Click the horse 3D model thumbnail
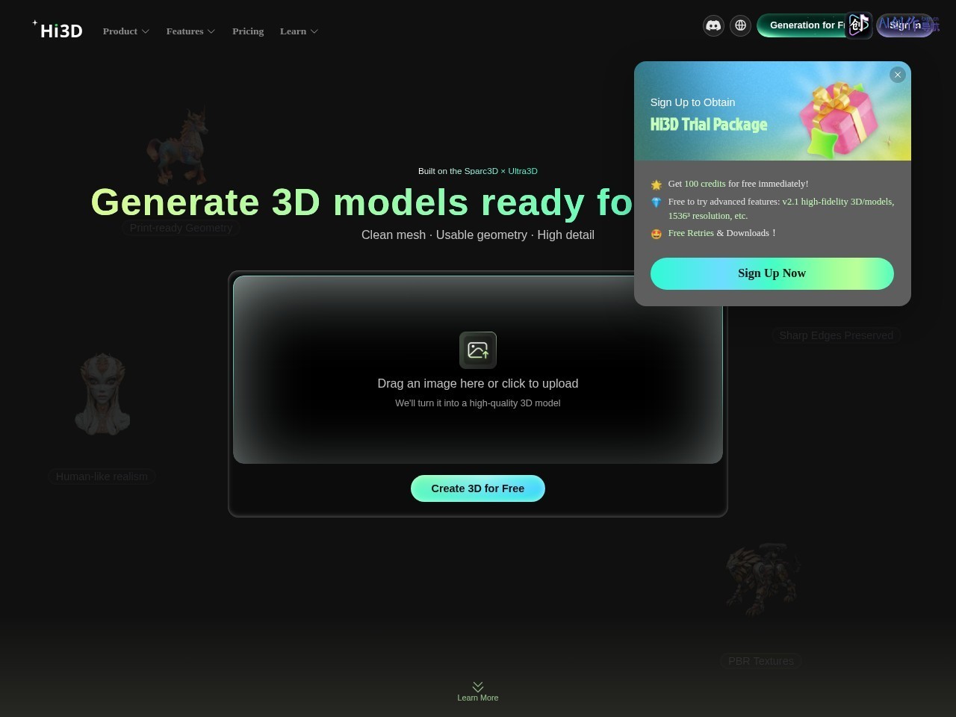 tap(178, 146)
